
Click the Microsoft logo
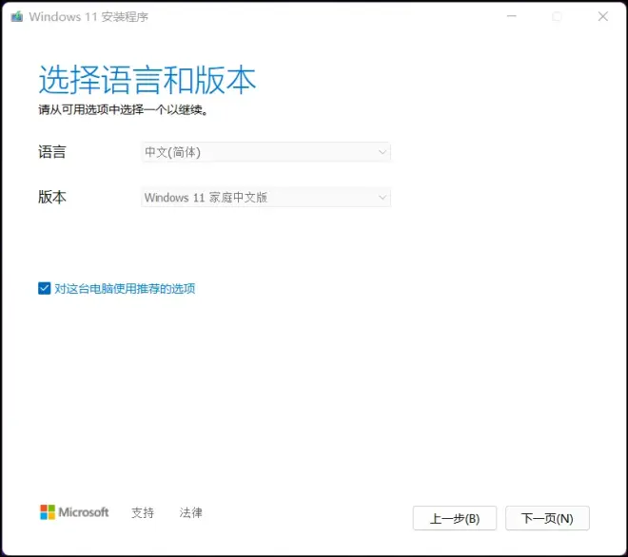click(x=74, y=512)
